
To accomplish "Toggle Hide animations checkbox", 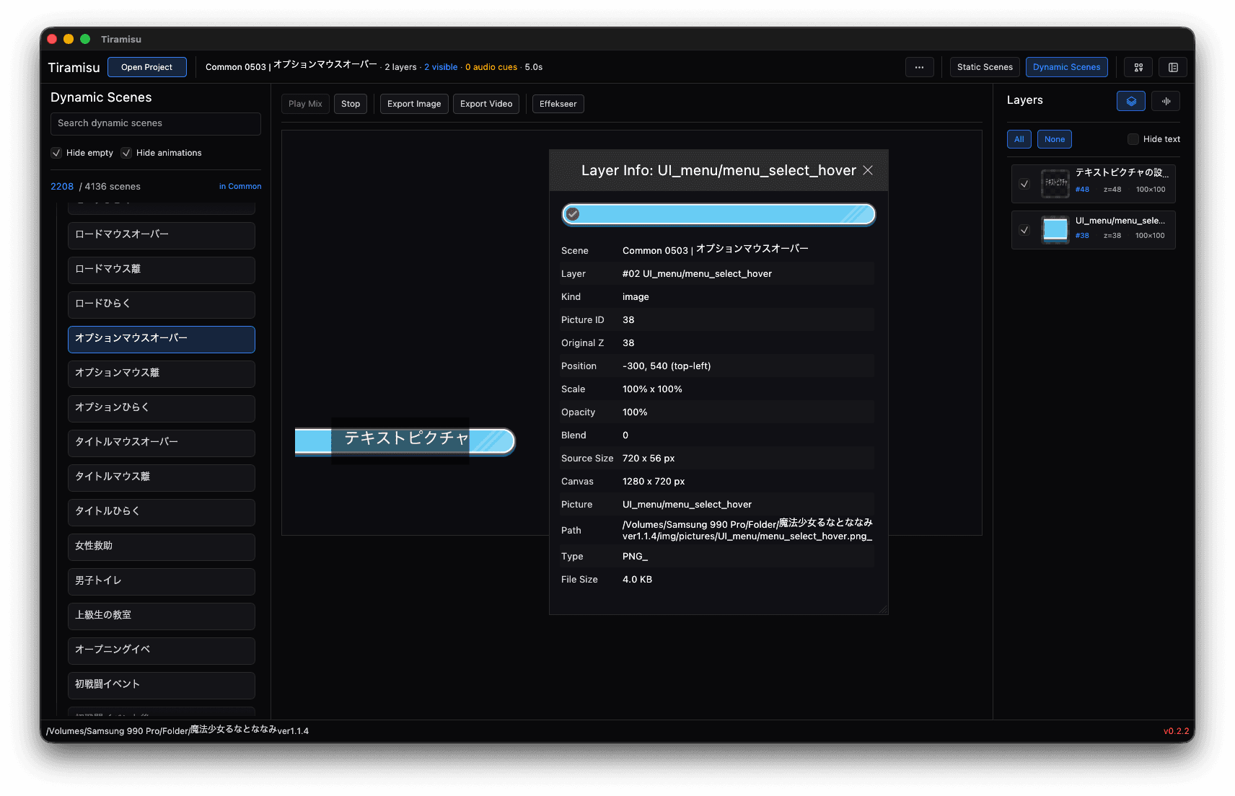I will [x=126, y=153].
